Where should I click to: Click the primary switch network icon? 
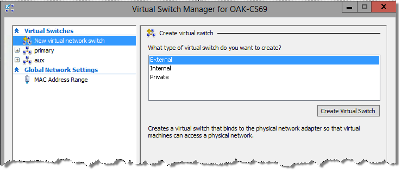click(27, 51)
